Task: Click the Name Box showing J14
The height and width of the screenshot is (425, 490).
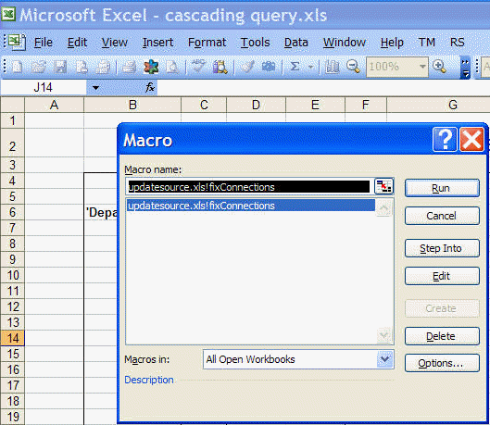Action: point(44,88)
